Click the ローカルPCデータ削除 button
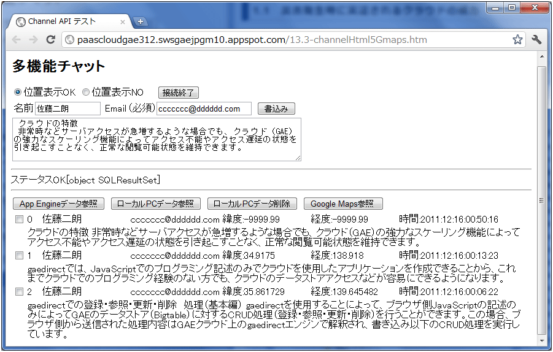The height and width of the screenshot is (352, 553). click(x=252, y=204)
